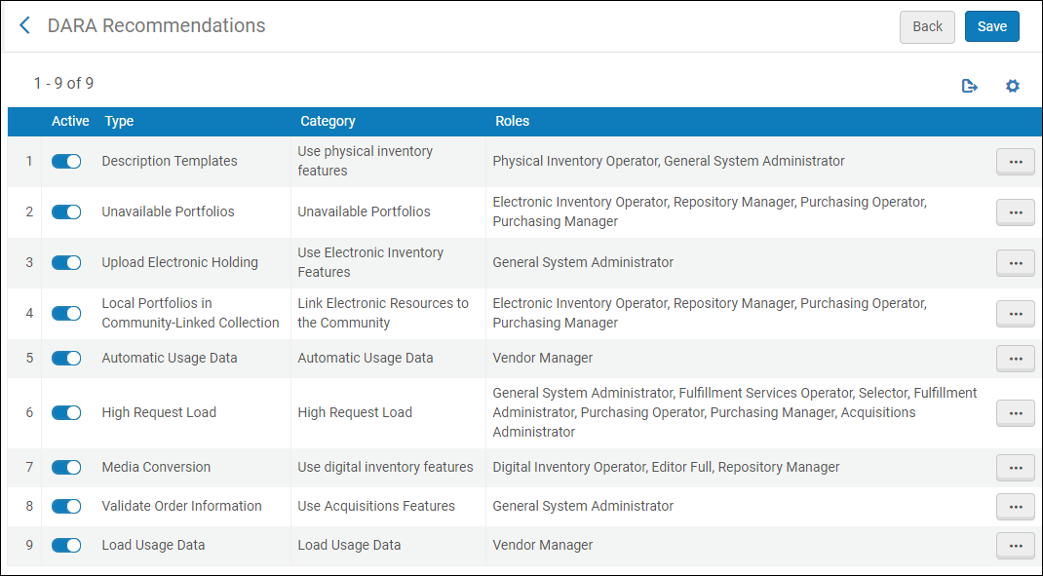Screen dimensions: 1043x576
Task: Toggle Local Portfolios in Community-Linked Collection
Action: 66,313
